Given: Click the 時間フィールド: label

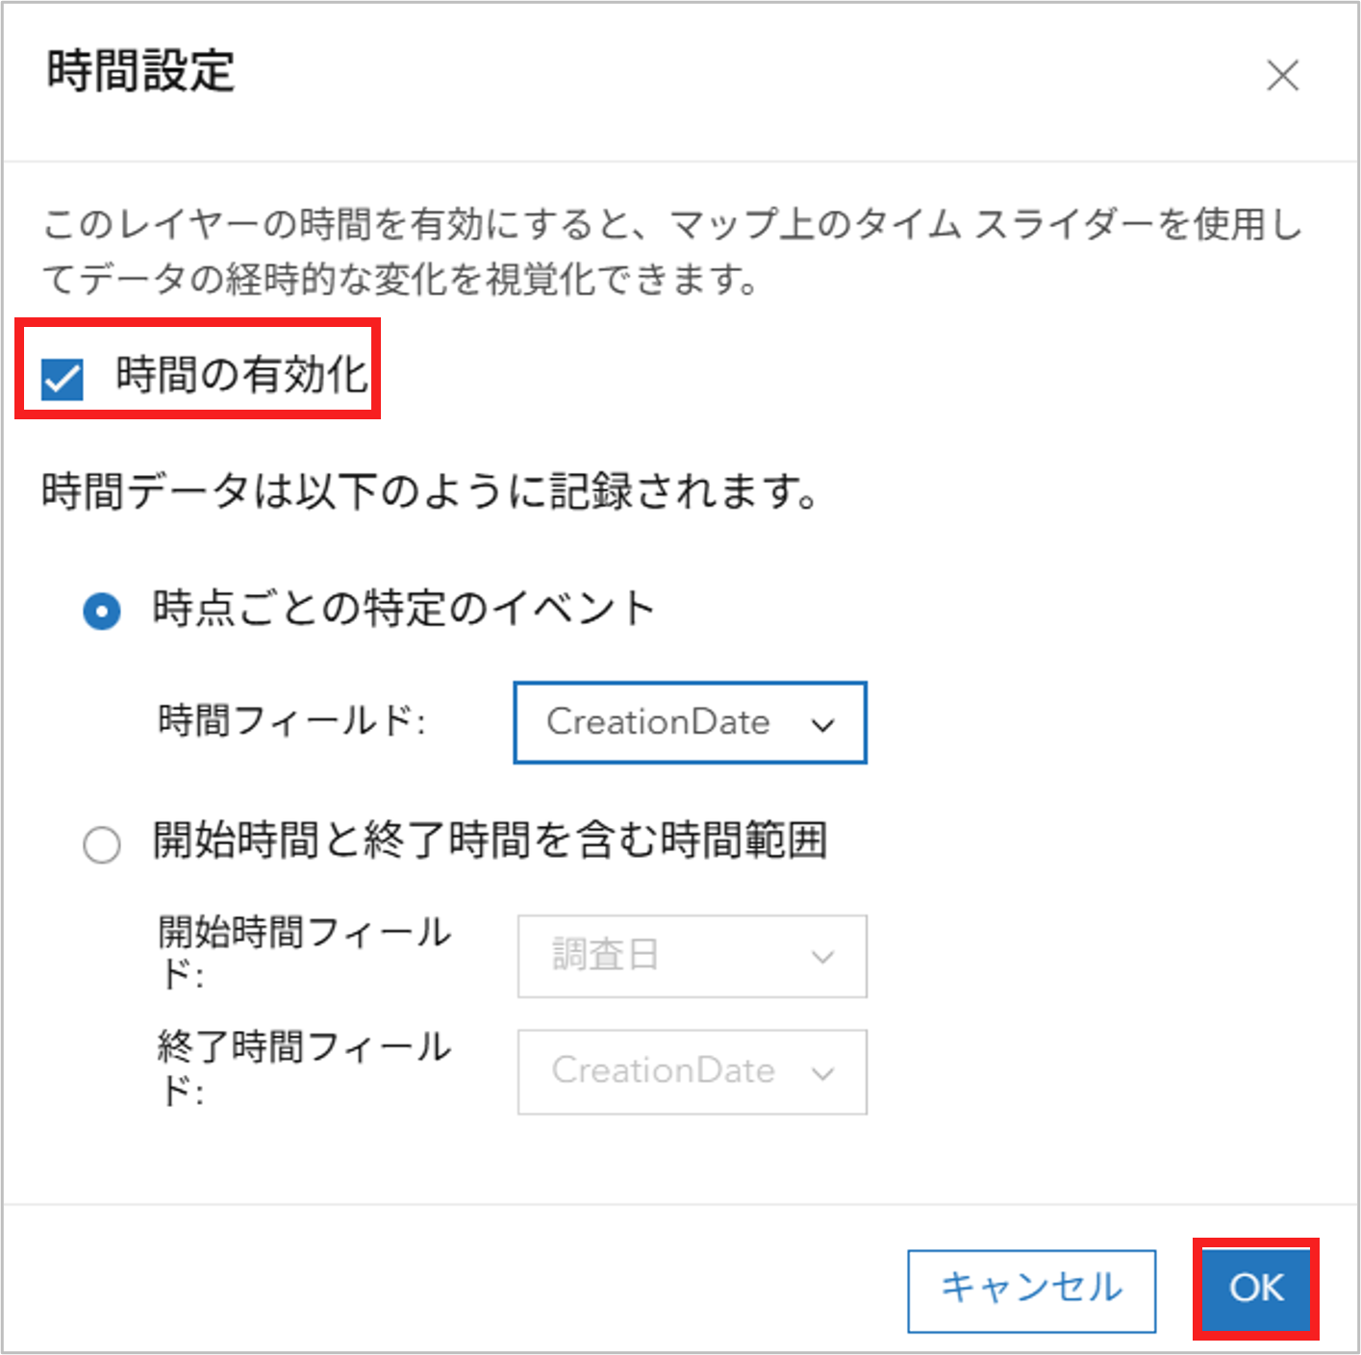Looking at the screenshot, I should [x=291, y=719].
